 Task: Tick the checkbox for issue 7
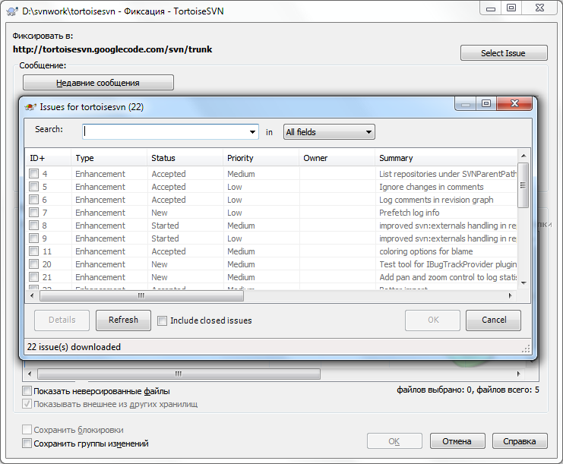tap(33, 213)
